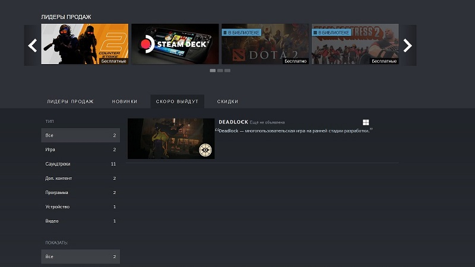Screen dimensions: 475x267
Task: Select the first carousel page dot
Action: coord(213,71)
